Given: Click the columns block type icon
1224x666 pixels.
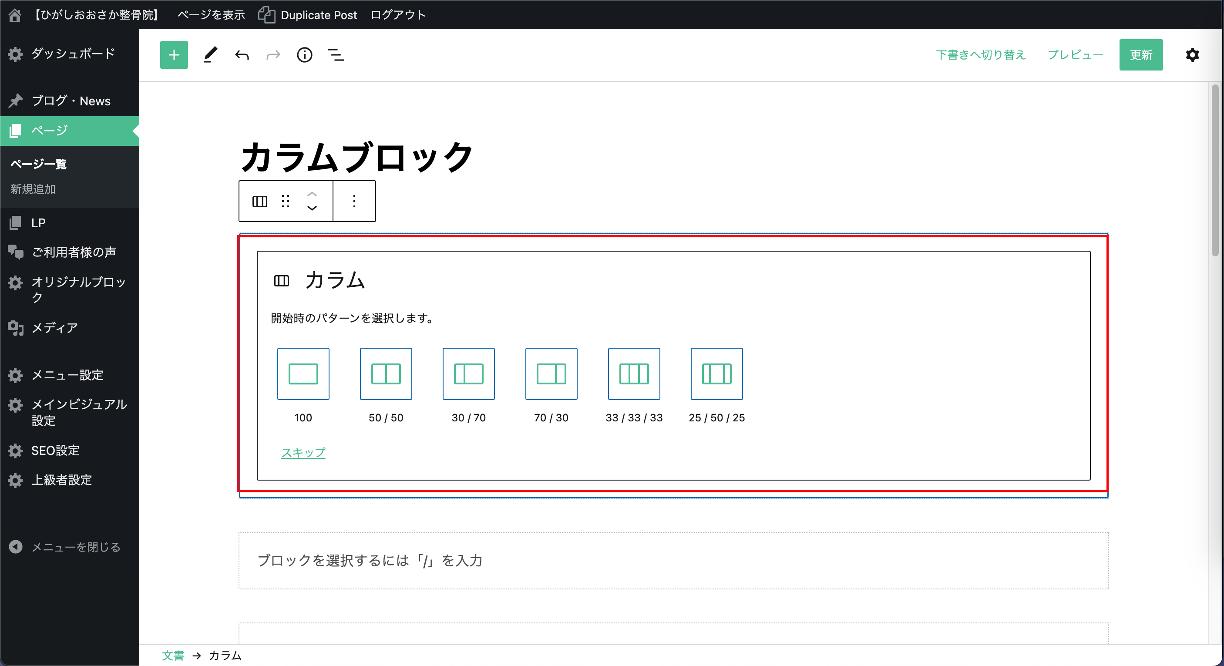Looking at the screenshot, I should (x=259, y=202).
